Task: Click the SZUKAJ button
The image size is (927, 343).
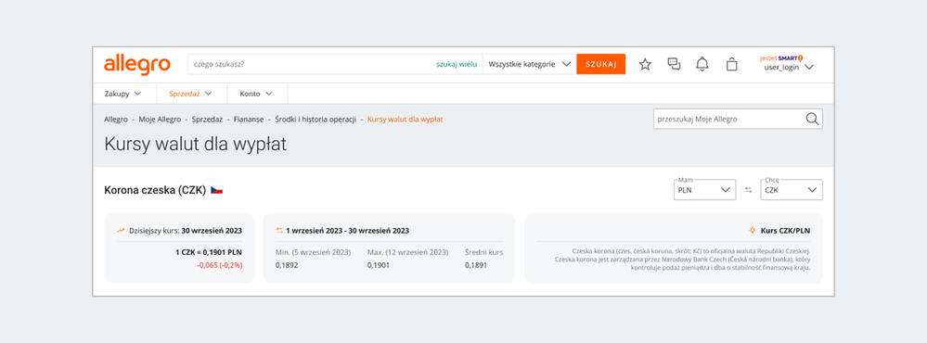Action: click(600, 64)
